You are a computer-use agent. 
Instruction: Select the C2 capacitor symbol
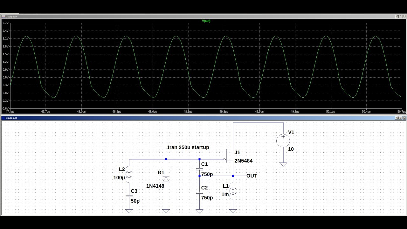(x=199, y=193)
